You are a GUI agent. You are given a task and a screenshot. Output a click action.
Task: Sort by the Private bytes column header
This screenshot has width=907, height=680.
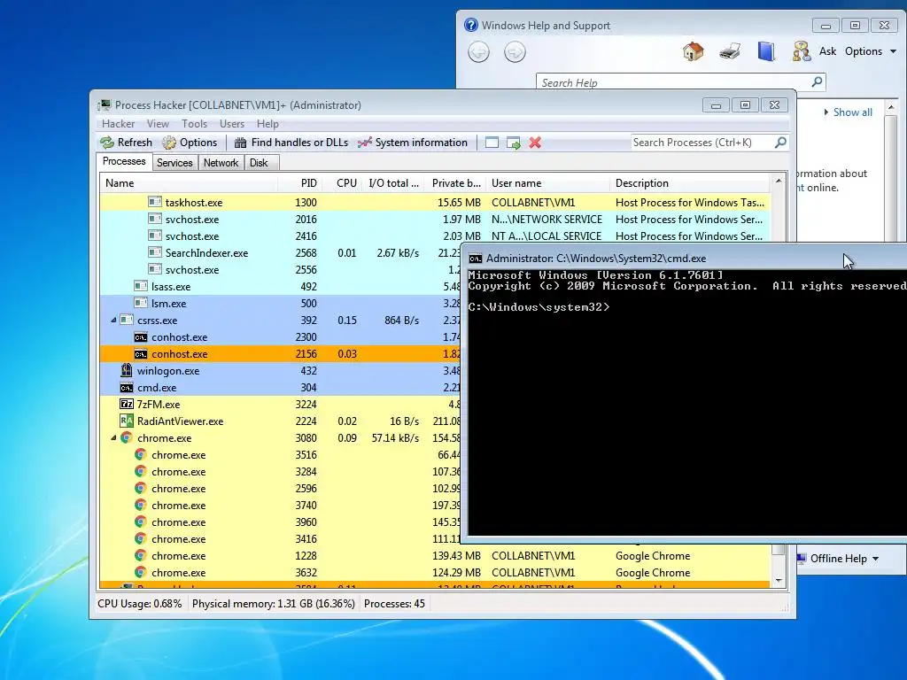point(456,183)
